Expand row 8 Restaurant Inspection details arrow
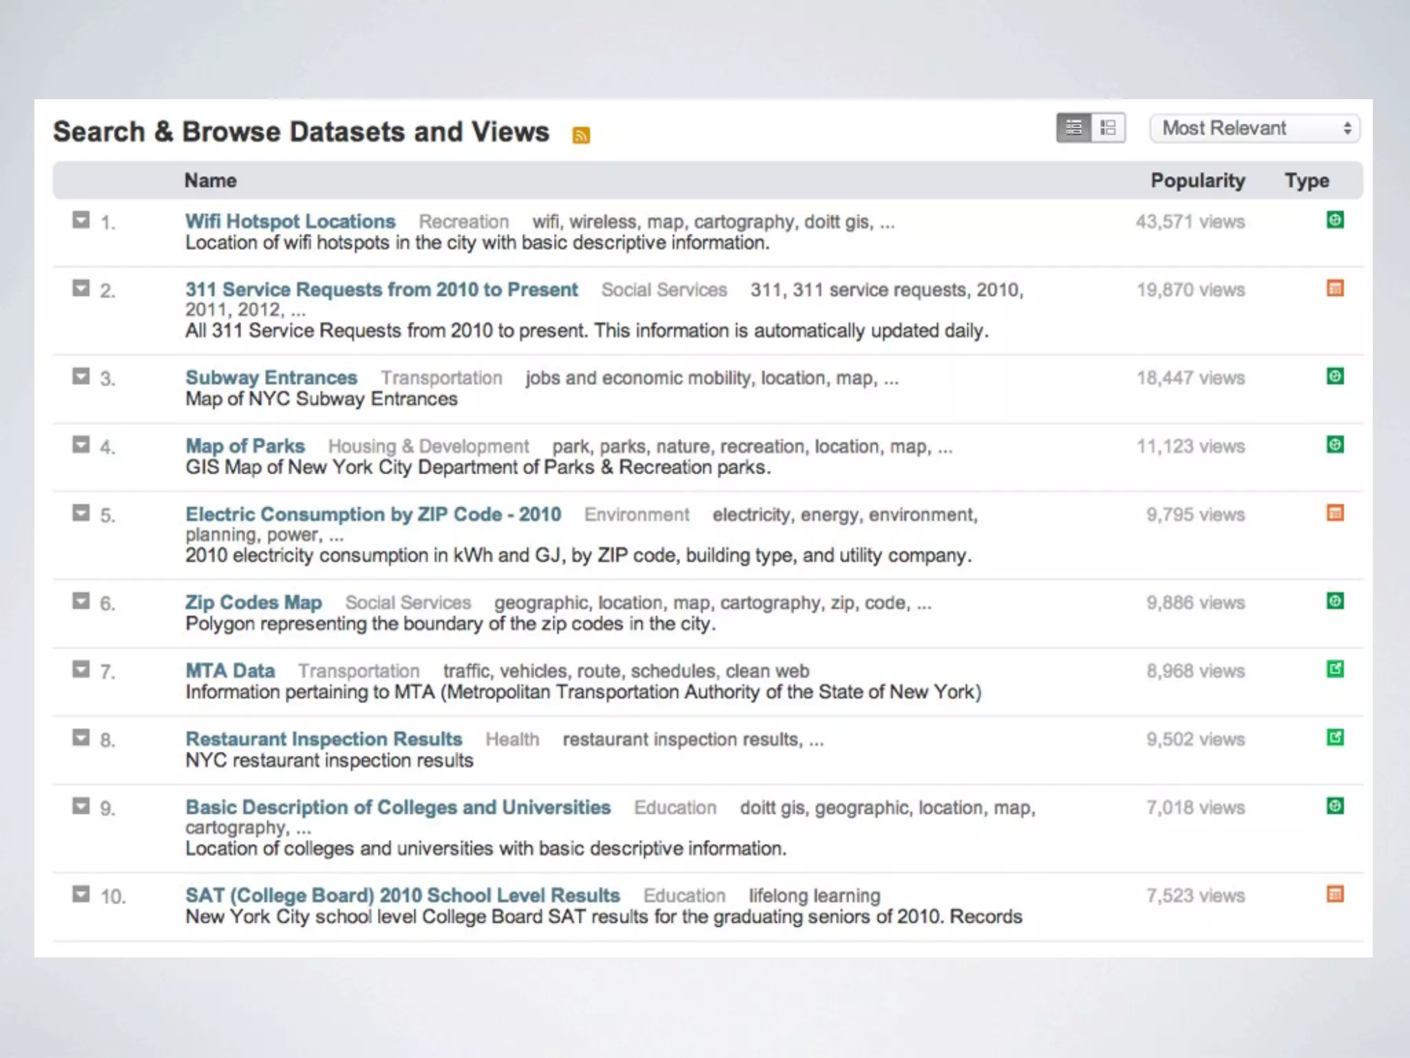 point(81,738)
